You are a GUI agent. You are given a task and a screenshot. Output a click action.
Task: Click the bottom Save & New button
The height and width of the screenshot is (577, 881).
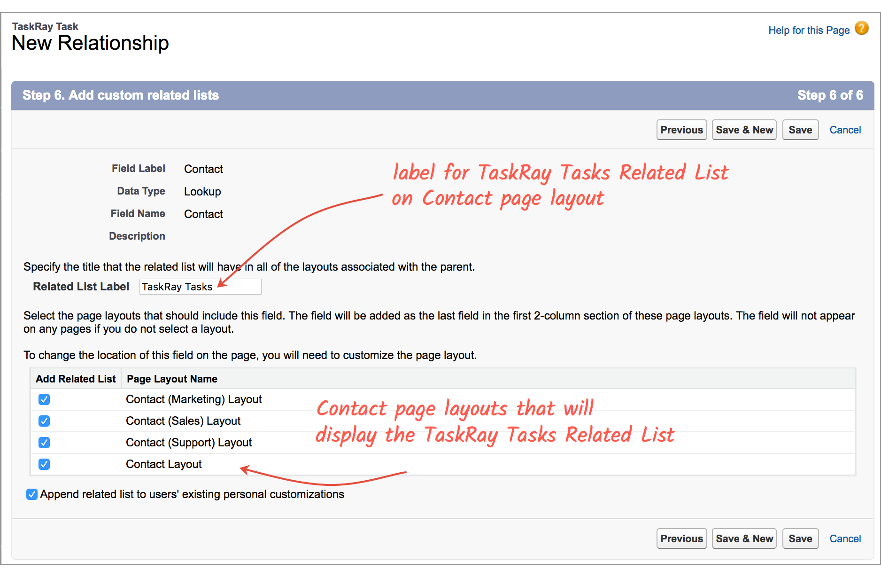(x=744, y=539)
